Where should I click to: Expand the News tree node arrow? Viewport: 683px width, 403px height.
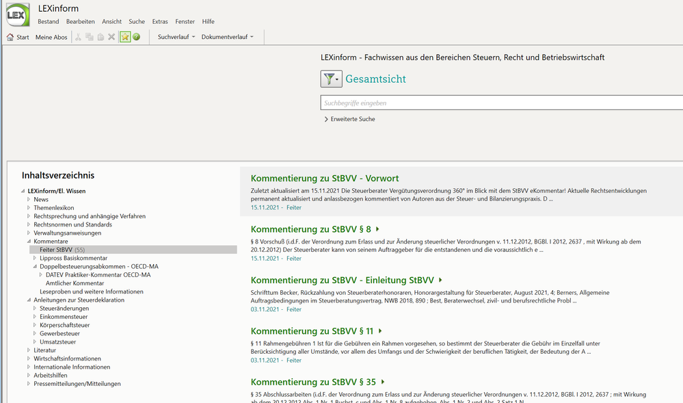29,199
